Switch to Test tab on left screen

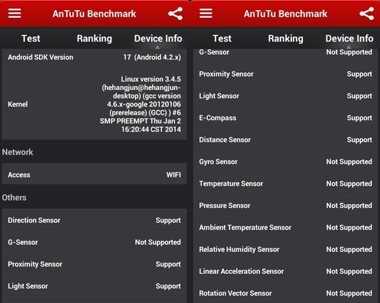coord(31,38)
